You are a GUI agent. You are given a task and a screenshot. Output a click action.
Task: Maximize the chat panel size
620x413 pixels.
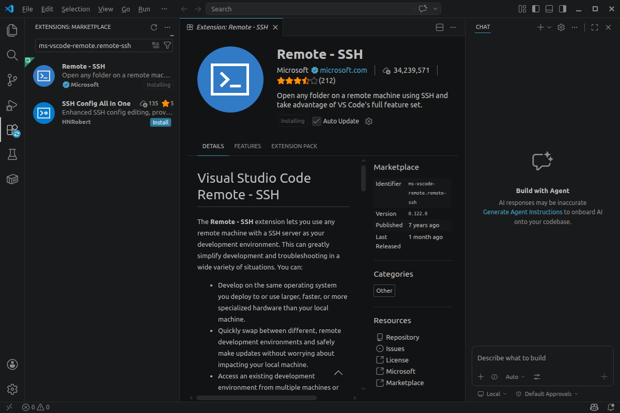595,27
